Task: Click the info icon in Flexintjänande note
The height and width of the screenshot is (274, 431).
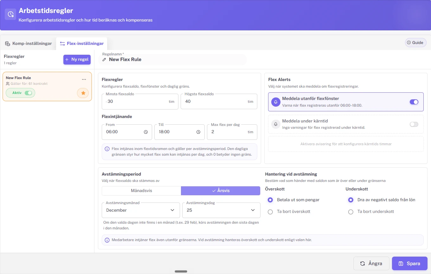Action: [107, 149]
